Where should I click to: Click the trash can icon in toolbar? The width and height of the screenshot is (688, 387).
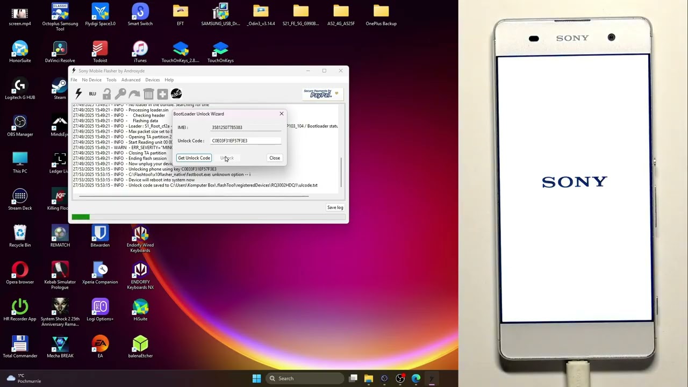coord(148,94)
